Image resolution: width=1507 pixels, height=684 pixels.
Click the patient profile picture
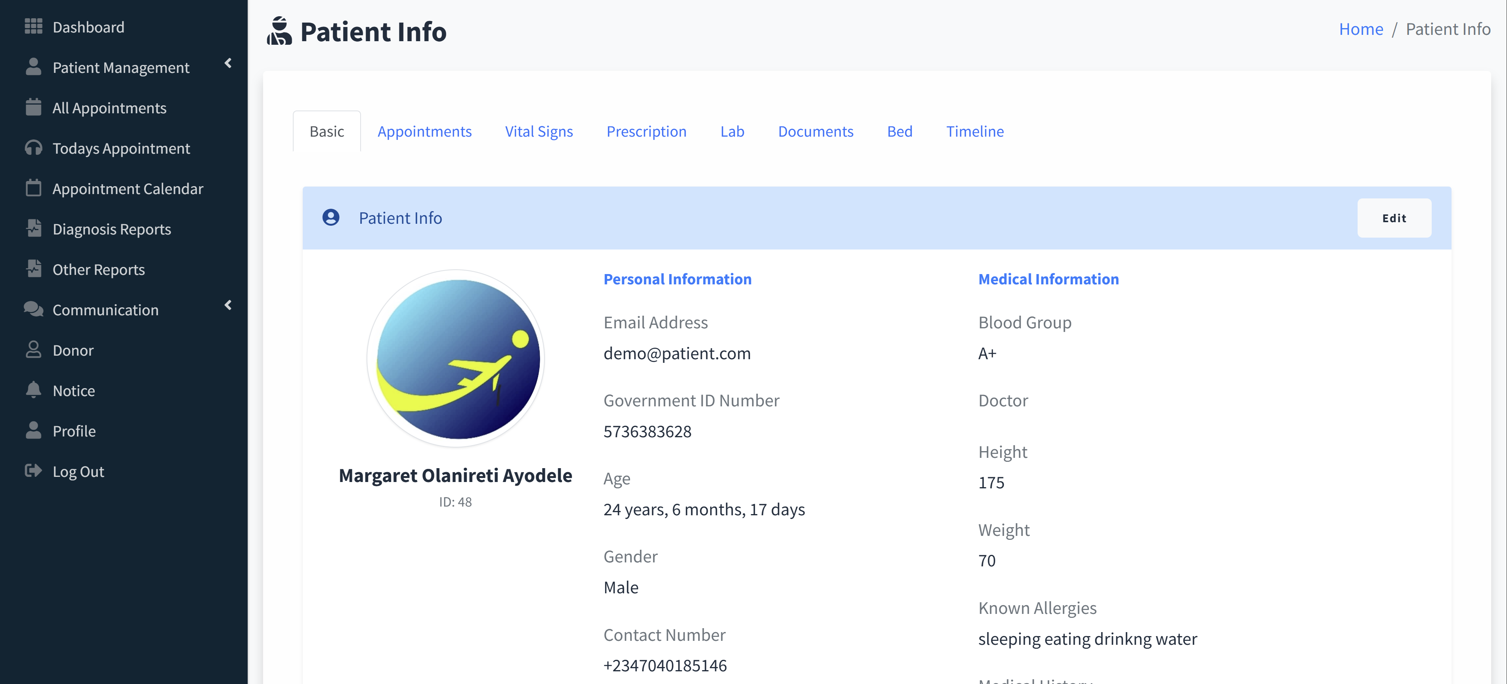tap(455, 358)
